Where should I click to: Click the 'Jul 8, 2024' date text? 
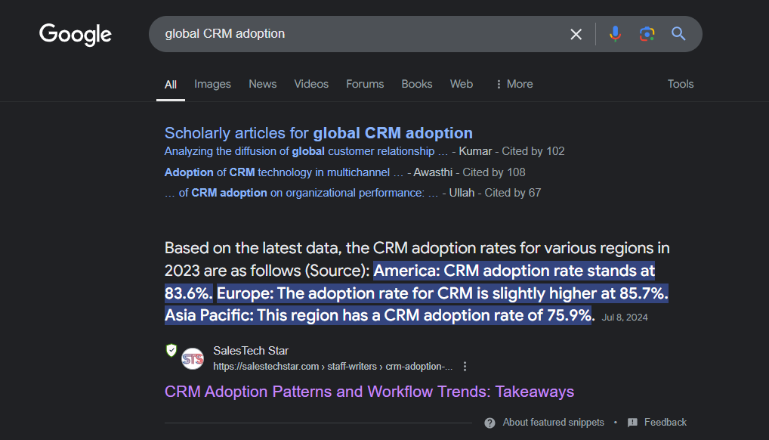[x=625, y=318]
